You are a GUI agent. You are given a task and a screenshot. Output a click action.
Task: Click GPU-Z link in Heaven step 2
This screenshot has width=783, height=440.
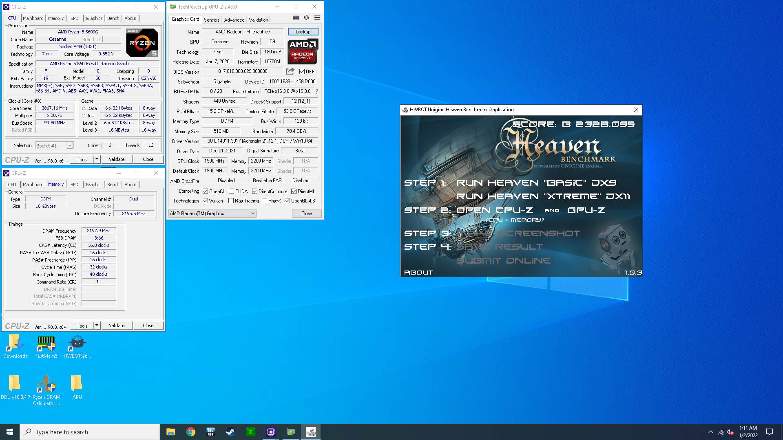(x=586, y=210)
